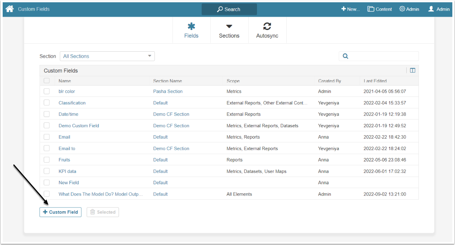The height and width of the screenshot is (245, 455).
Task: Open the Sections dropdown tab
Action: (229, 30)
